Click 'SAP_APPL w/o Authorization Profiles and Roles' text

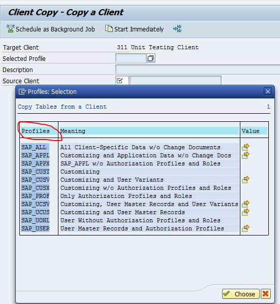pos(140,163)
